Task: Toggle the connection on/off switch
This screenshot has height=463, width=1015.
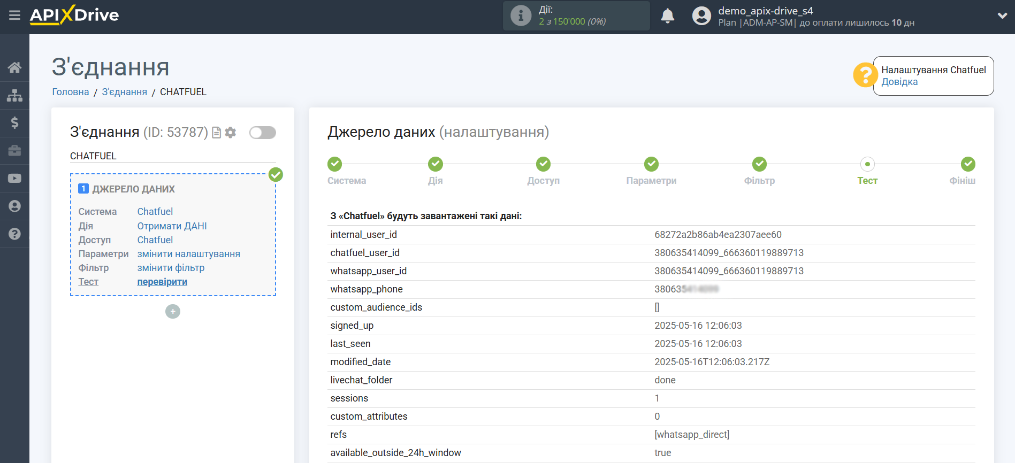Action: [x=263, y=133]
